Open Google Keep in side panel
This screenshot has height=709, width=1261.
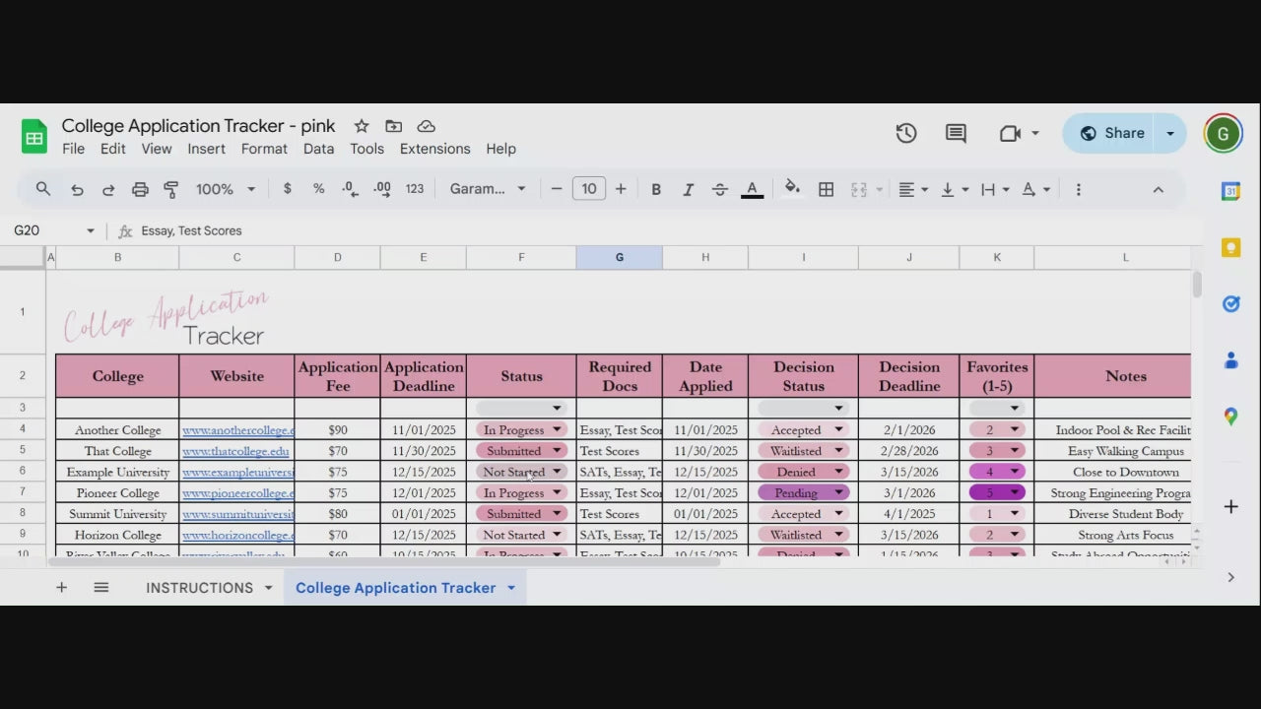(x=1230, y=248)
